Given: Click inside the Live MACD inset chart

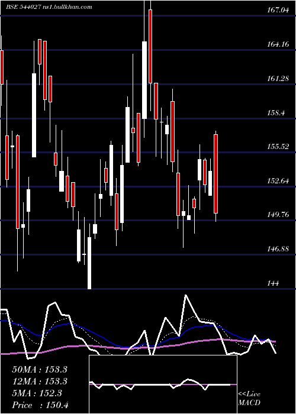Looking at the screenshot, I should tap(163, 384).
